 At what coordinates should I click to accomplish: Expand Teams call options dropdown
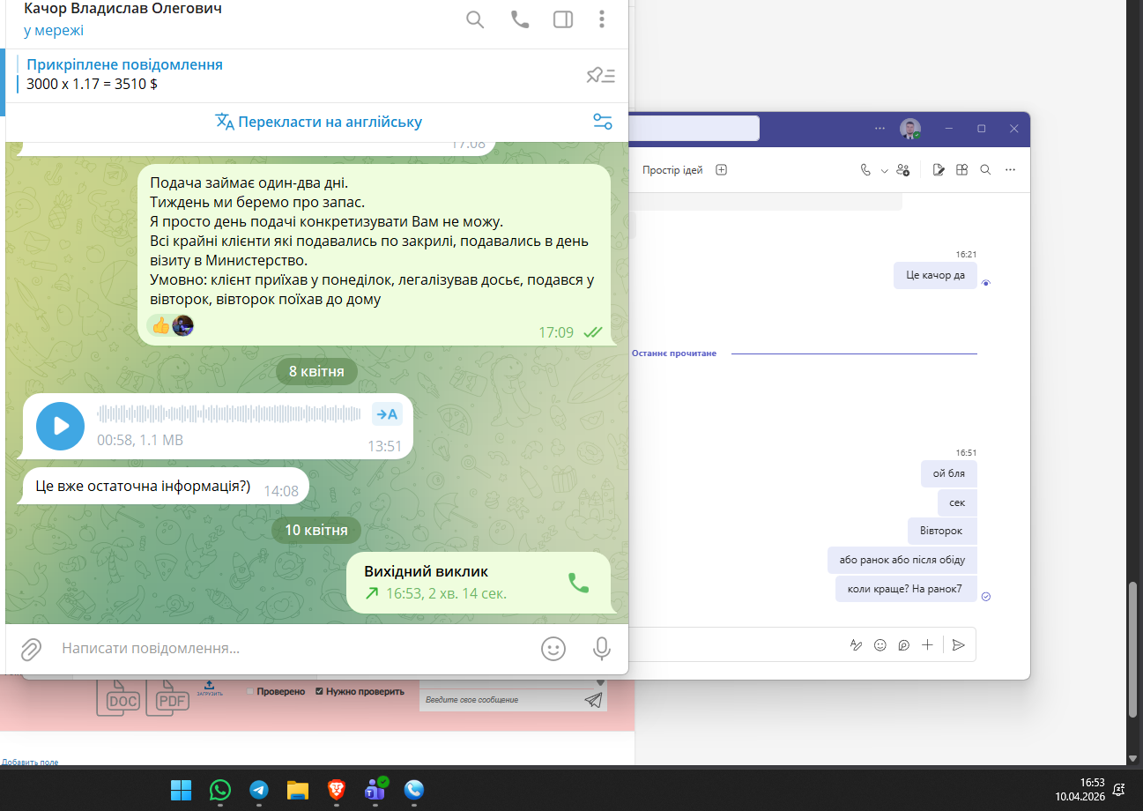(884, 170)
